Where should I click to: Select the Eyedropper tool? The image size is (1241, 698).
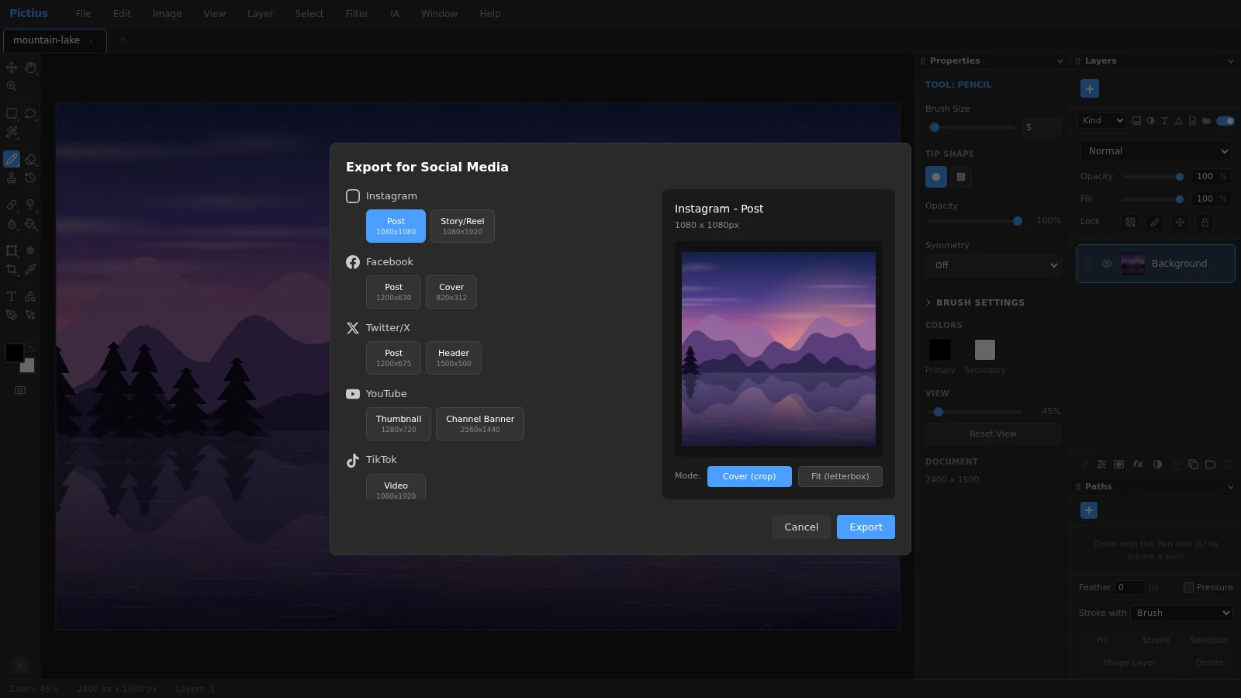(x=30, y=269)
